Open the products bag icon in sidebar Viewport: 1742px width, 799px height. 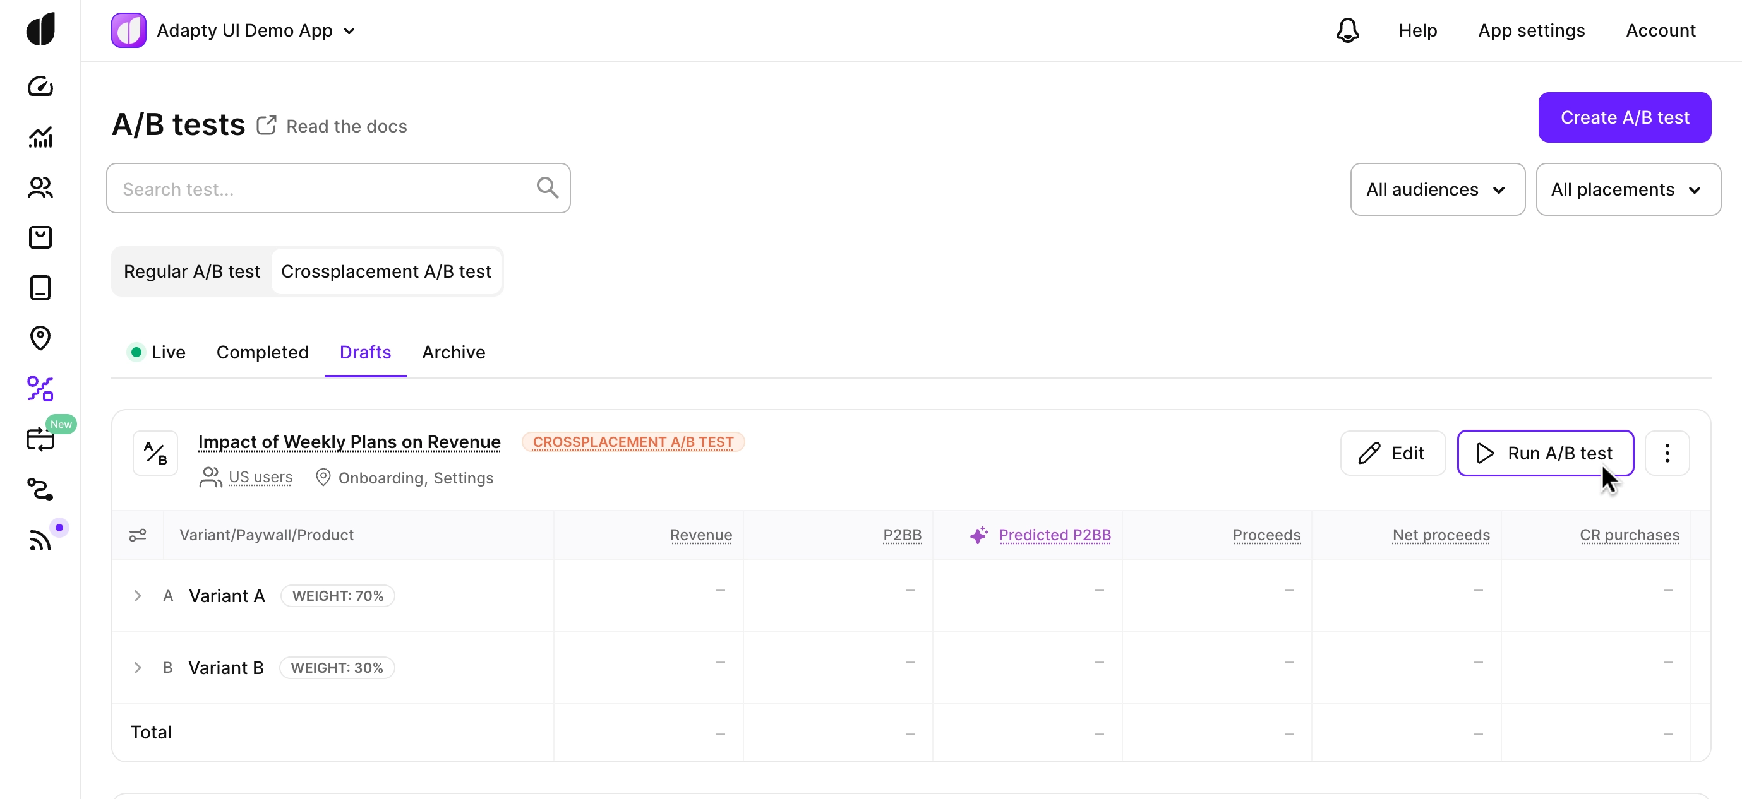[40, 237]
